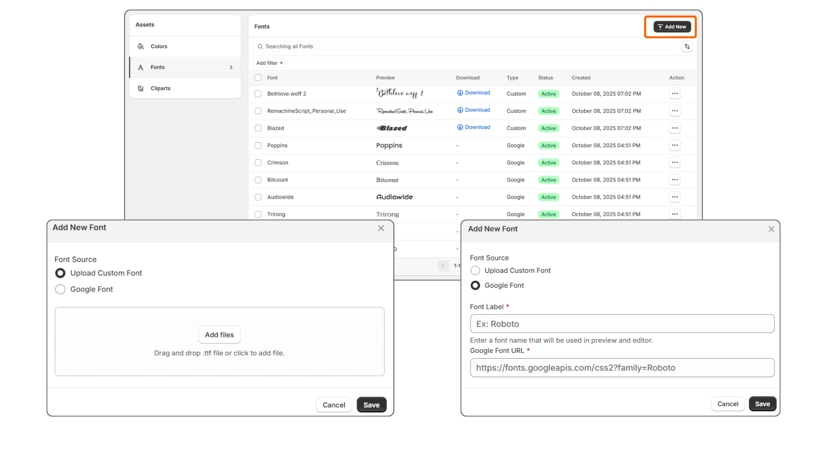Viewport: 827px width, 463px height.
Task: Click the Google Font URL input field
Action: (x=622, y=368)
